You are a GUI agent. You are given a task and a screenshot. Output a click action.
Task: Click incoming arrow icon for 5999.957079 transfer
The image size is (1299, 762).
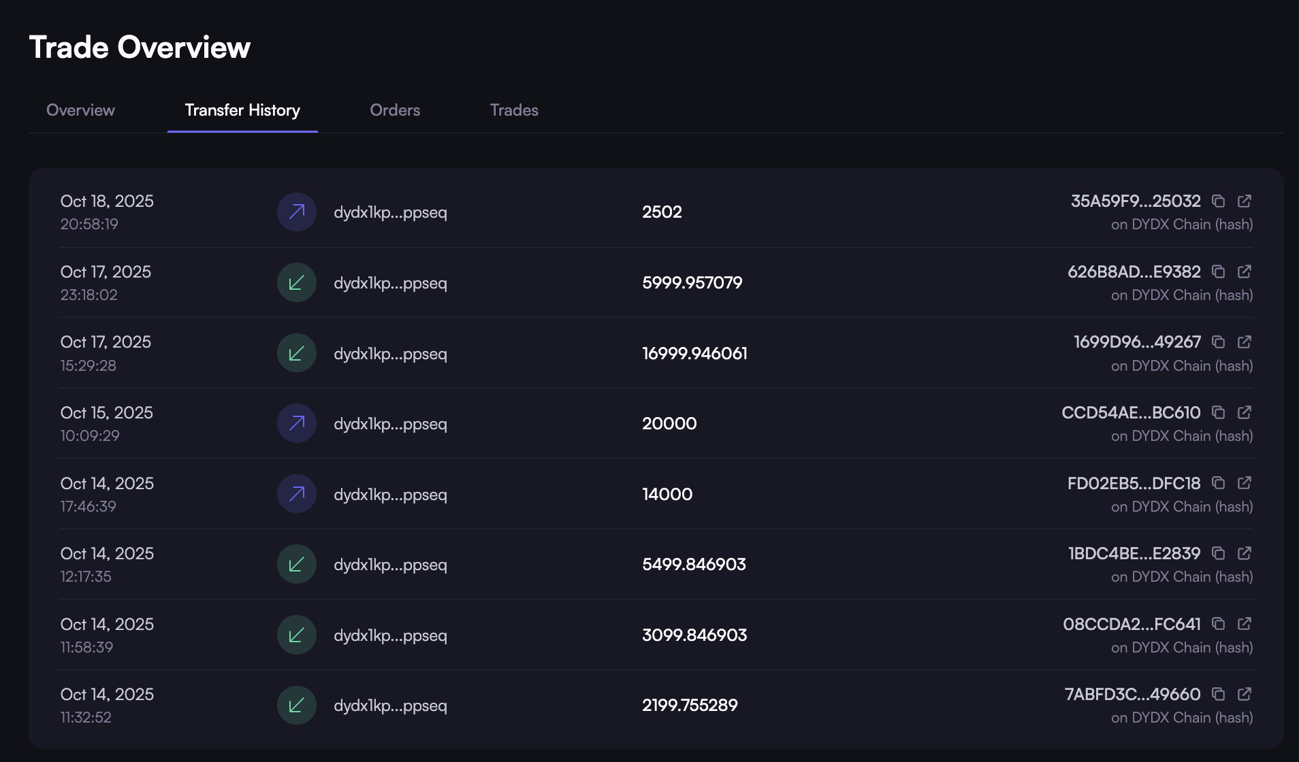297,282
